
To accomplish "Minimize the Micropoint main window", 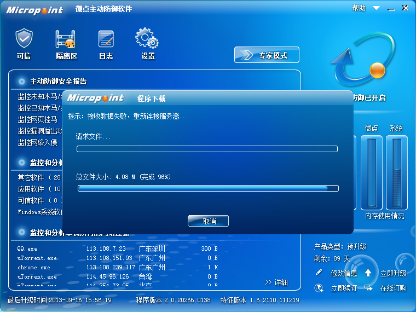I will coord(391,9).
